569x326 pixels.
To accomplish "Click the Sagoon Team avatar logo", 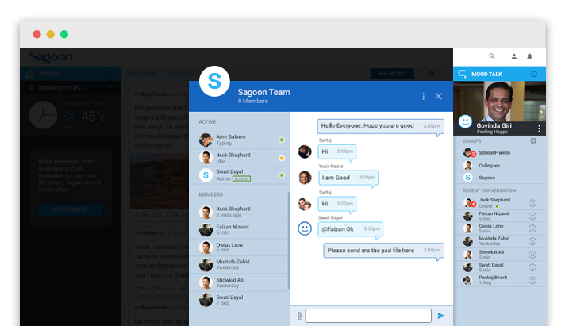I will [x=214, y=81].
